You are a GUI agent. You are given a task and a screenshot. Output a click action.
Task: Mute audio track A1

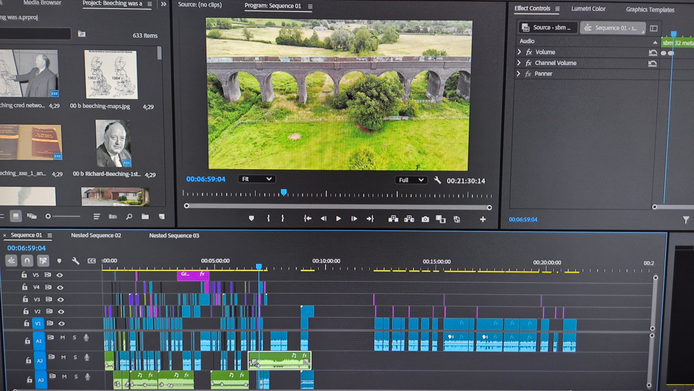pyautogui.click(x=62, y=337)
